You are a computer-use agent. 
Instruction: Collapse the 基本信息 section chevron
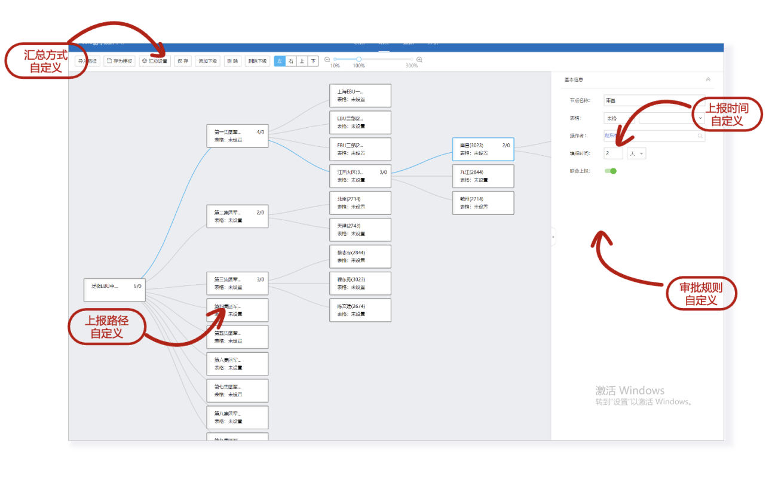[x=708, y=79]
